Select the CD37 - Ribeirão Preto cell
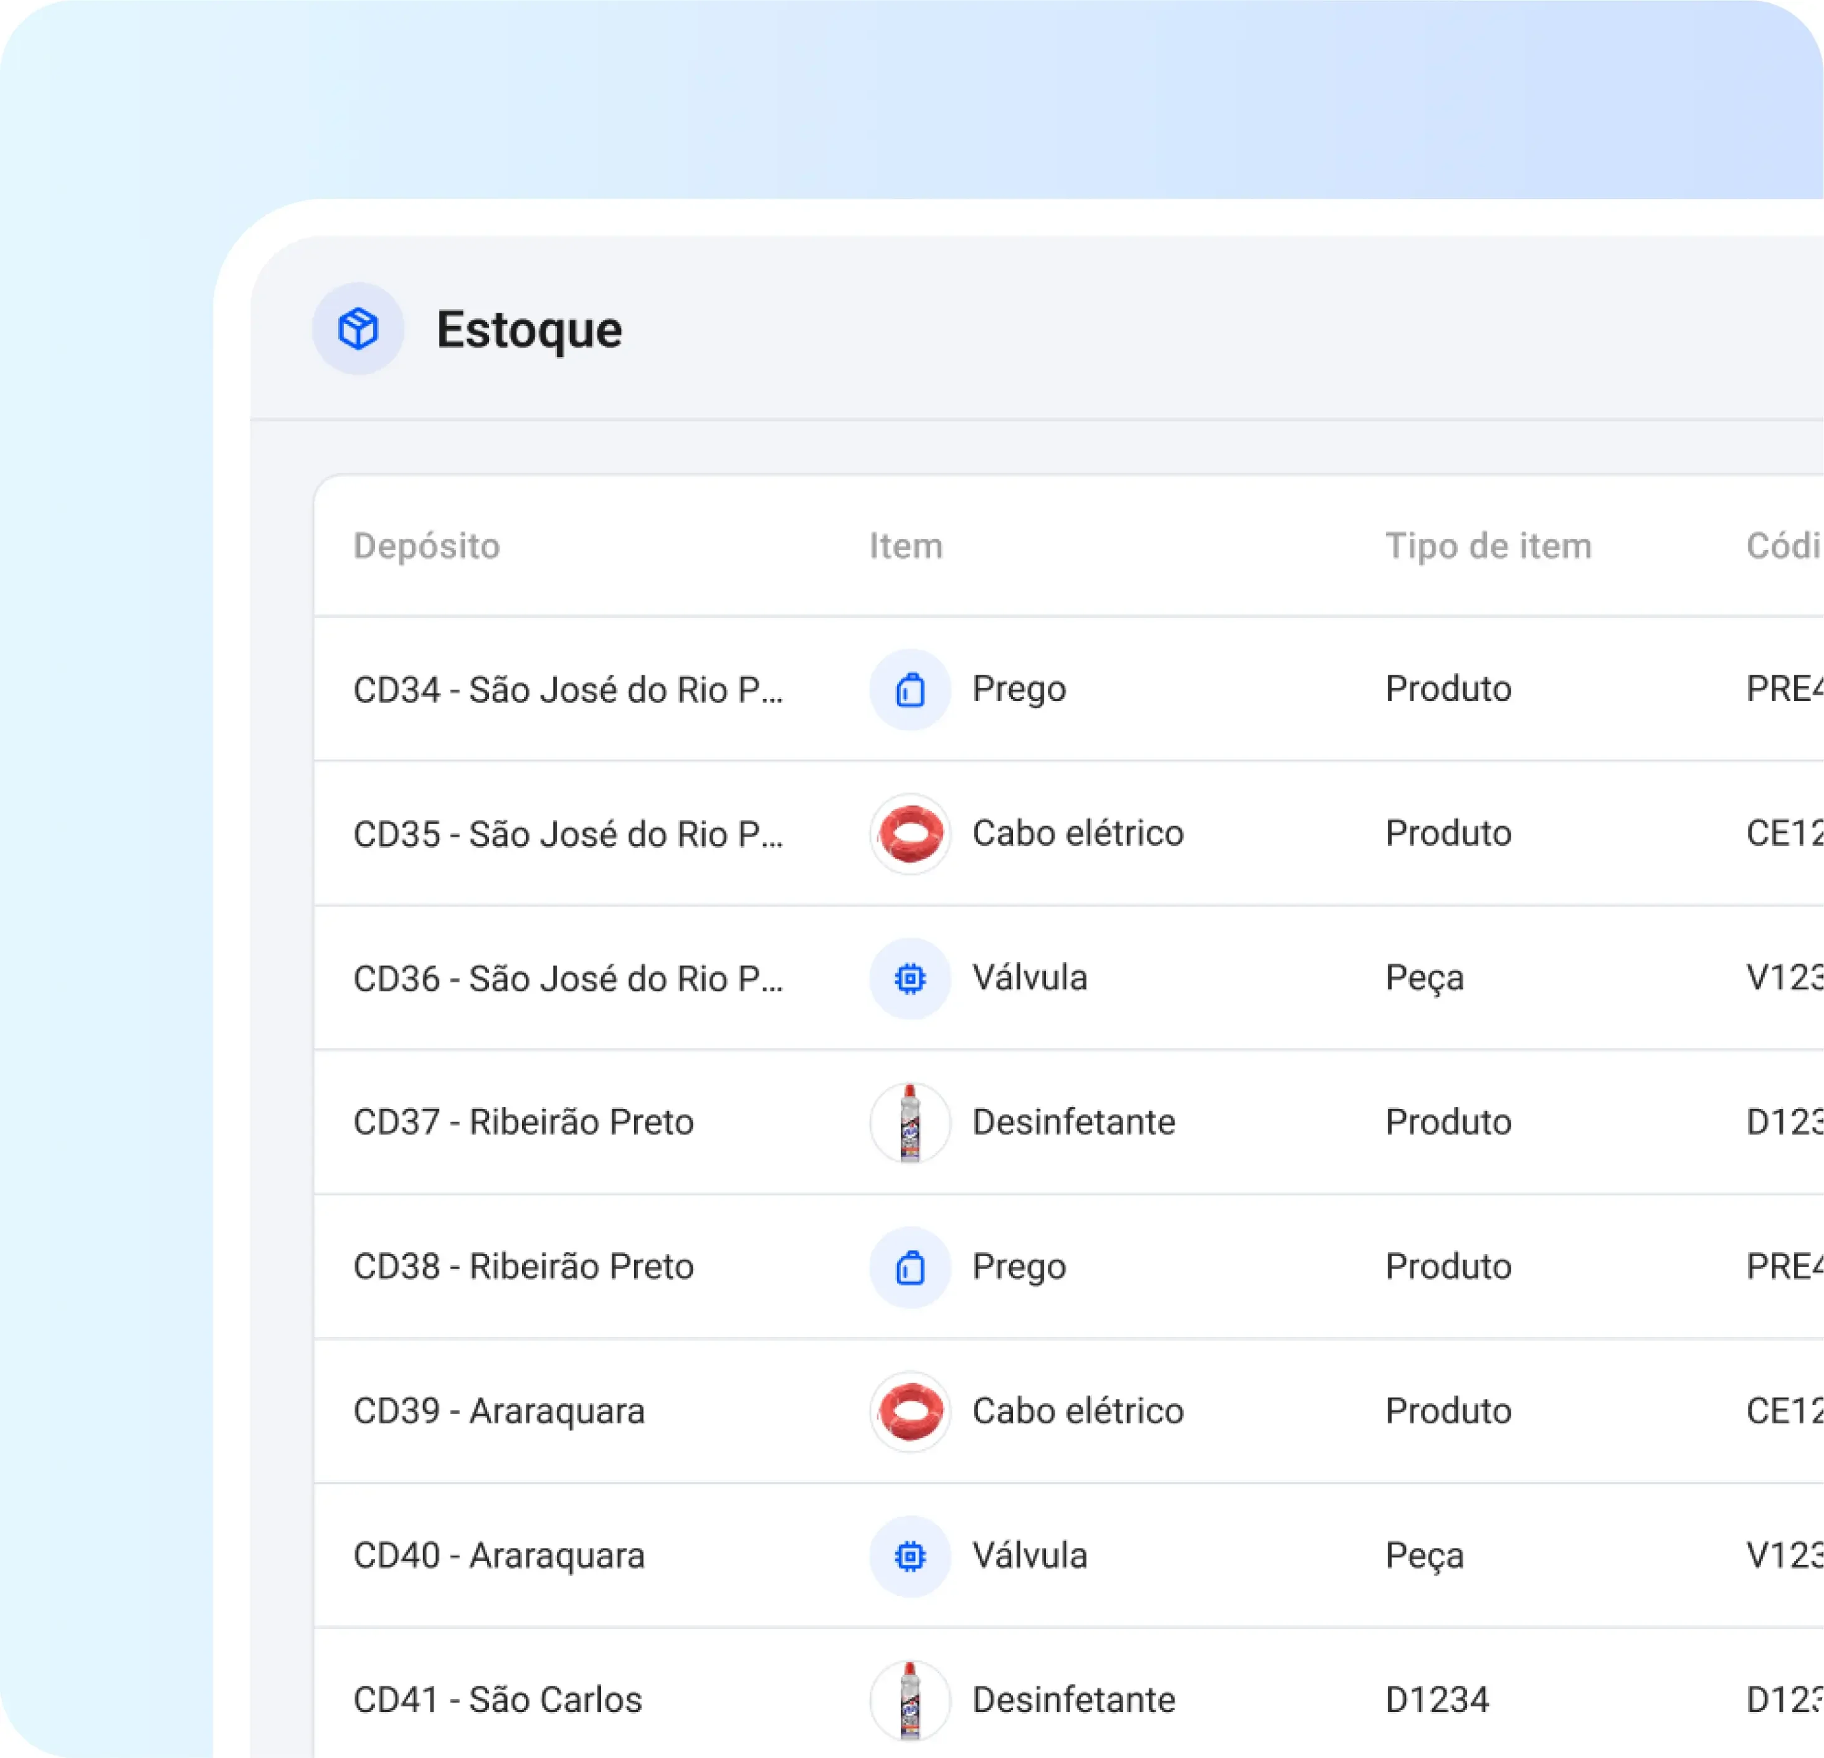The width and height of the screenshot is (1824, 1758). (523, 1123)
